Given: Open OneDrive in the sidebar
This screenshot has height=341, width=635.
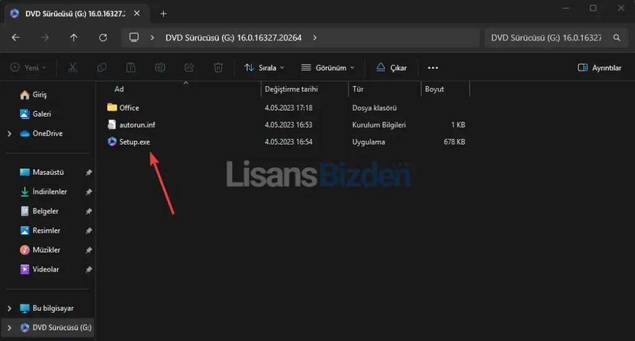Looking at the screenshot, I should 42,133.
